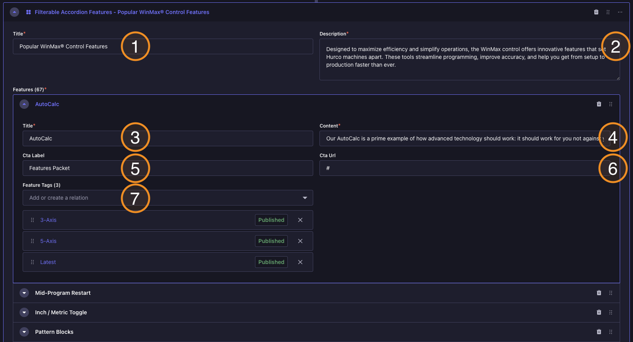Delete the Filterable Accordion Features block
Screen dimensions: 633x342
coord(596,12)
